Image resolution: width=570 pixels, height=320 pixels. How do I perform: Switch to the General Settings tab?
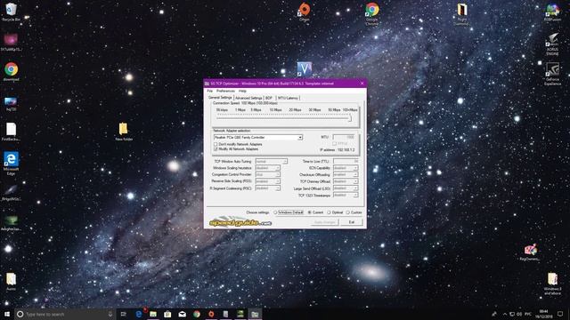[x=220, y=98]
